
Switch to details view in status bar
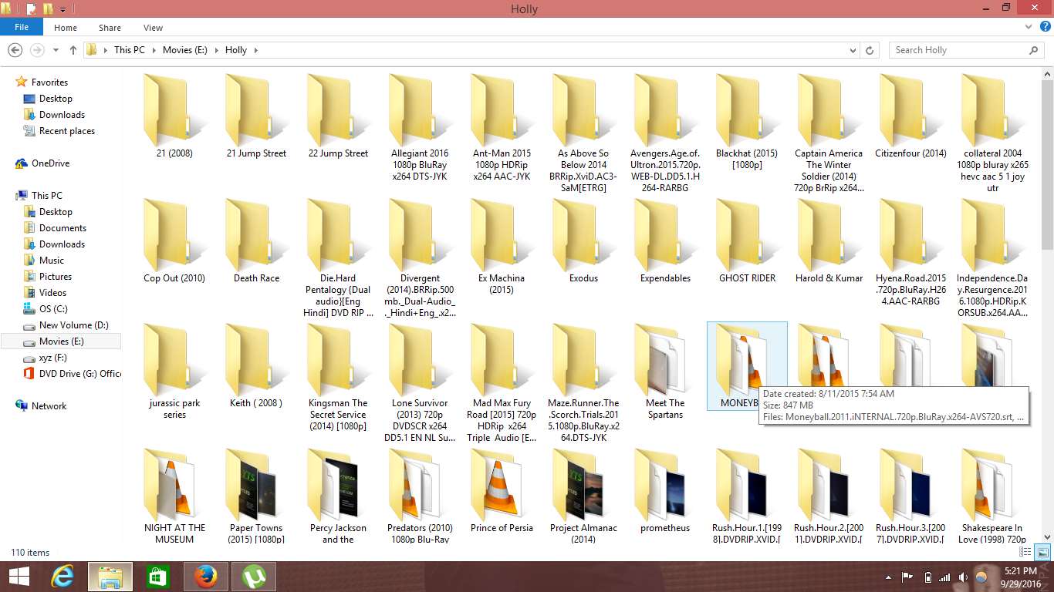point(1025,552)
